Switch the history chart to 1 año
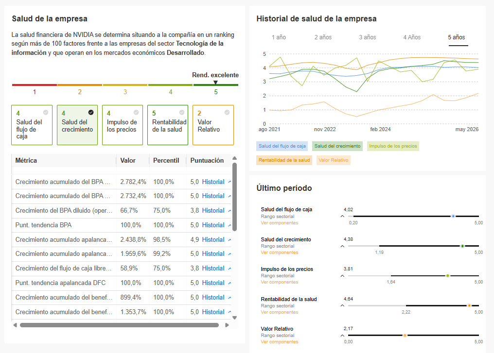The width and height of the screenshot is (494, 353). (279, 37)
